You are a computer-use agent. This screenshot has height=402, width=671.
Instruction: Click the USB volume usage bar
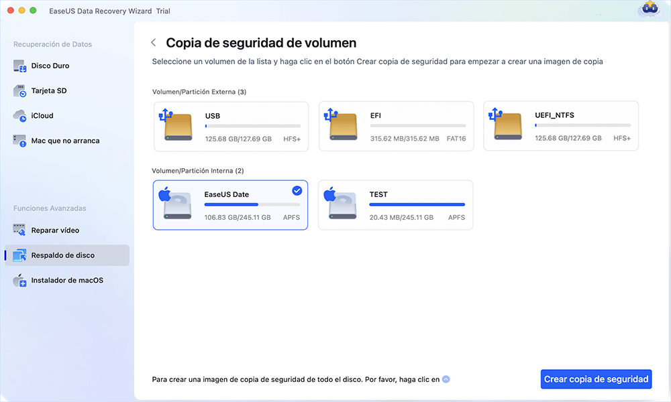[253, 126]
